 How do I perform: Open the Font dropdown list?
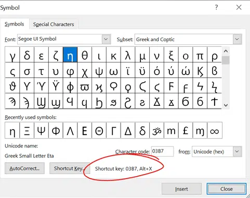tap(106, 39)
